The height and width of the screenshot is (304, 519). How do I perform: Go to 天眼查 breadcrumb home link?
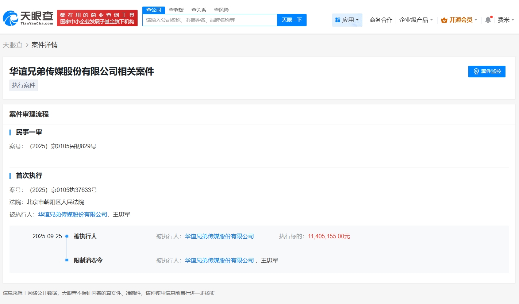(13, 45)
